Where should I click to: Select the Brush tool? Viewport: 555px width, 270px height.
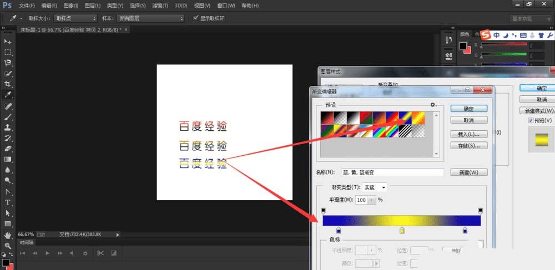[x=7, y=116]
